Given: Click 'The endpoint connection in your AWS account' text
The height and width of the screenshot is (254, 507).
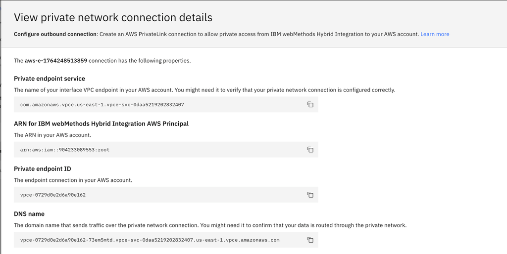Looking at the screenshot, I should pyautogui.click(x=73, y=180).
